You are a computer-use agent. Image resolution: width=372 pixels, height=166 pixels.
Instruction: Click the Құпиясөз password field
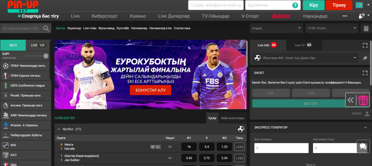click(x=273, y=5)
